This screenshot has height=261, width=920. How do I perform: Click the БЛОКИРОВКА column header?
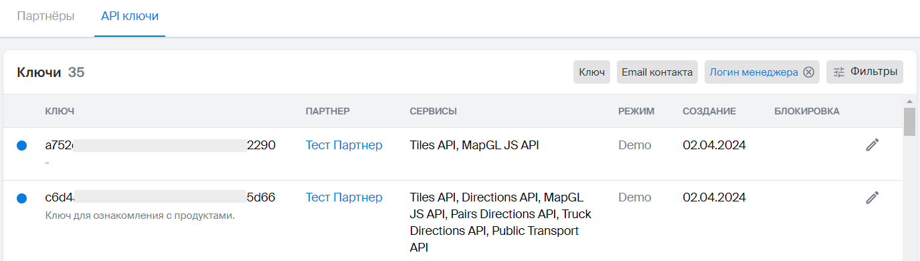pos(807,111)
